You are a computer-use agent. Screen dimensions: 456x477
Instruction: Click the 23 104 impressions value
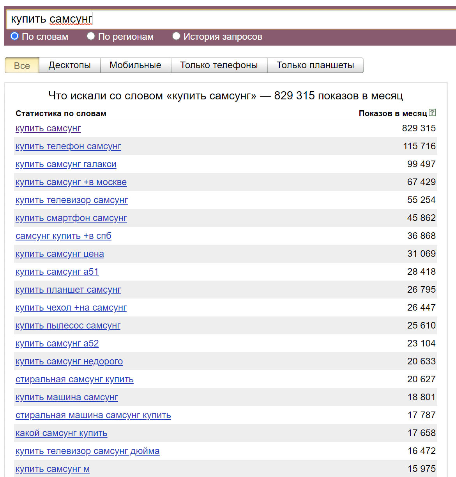pos(421,343)
